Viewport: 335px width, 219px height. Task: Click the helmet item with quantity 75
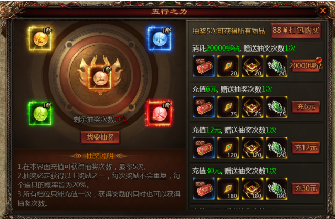click(x=253, y=107)
